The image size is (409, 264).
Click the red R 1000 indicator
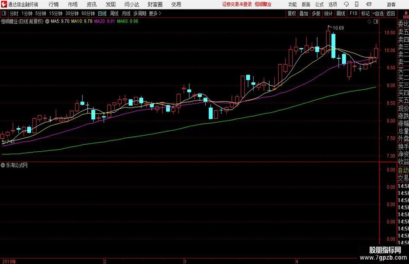click(x=406, y=15)
